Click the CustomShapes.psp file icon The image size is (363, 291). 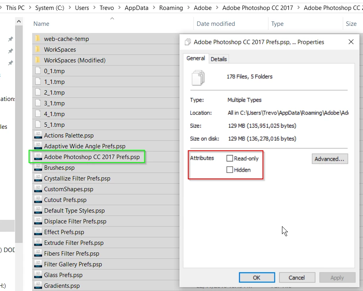point(38,189)
